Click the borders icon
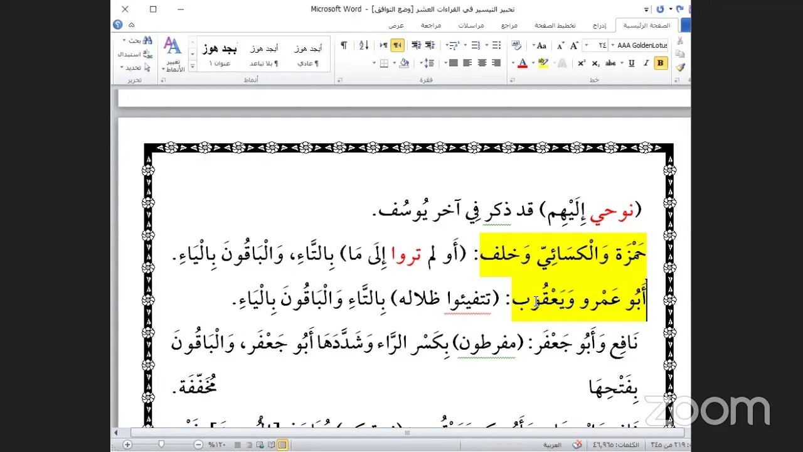 (384, 63)
